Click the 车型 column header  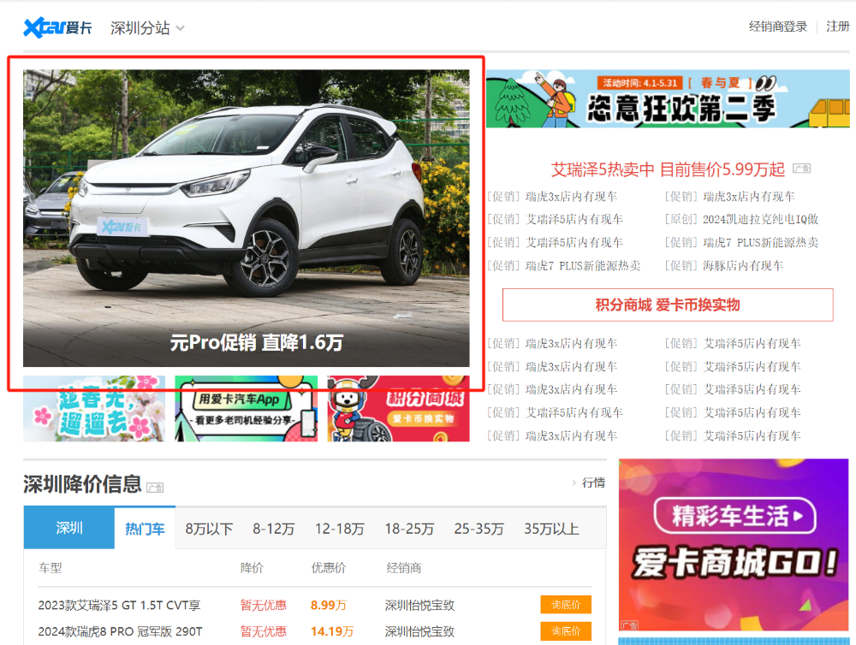coord(51,568)
